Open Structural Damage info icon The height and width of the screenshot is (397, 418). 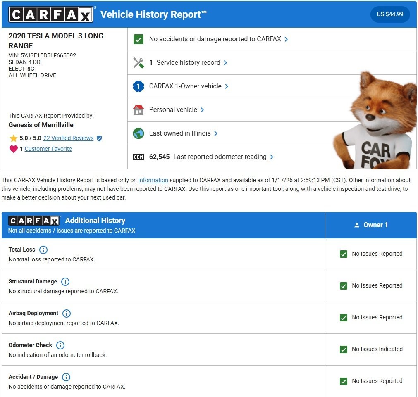point(65,282)
